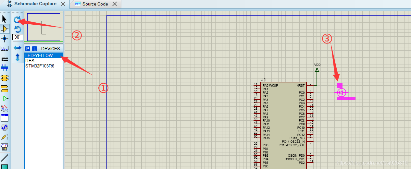Activate Component Mode tool
The image size is (411, 169).
(5, 29)
